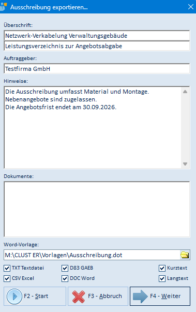
Task: Click the Hinweise scrollbar down arrow
Action: (185, 164)
